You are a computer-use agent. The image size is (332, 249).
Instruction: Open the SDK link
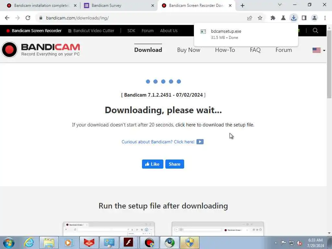[131, 31]
